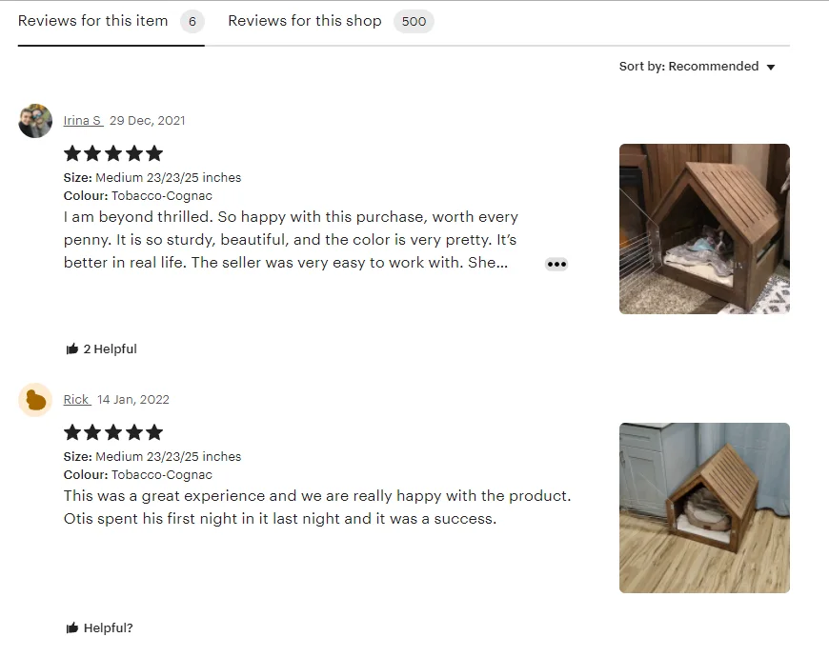Click the 6 count badge on item reviews tab
This screenshot has height=657, width=829.
coord(194,20)
